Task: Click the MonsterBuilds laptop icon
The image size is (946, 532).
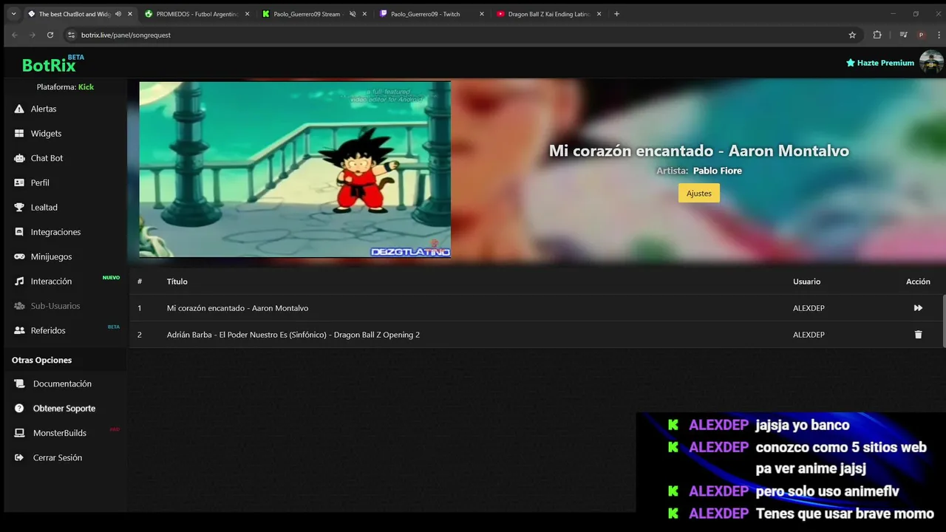Action: tap(19, 433)
